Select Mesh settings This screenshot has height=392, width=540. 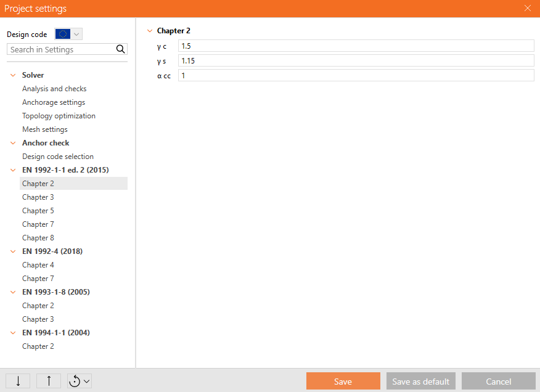pyautogui.click(x=45, y=129)
